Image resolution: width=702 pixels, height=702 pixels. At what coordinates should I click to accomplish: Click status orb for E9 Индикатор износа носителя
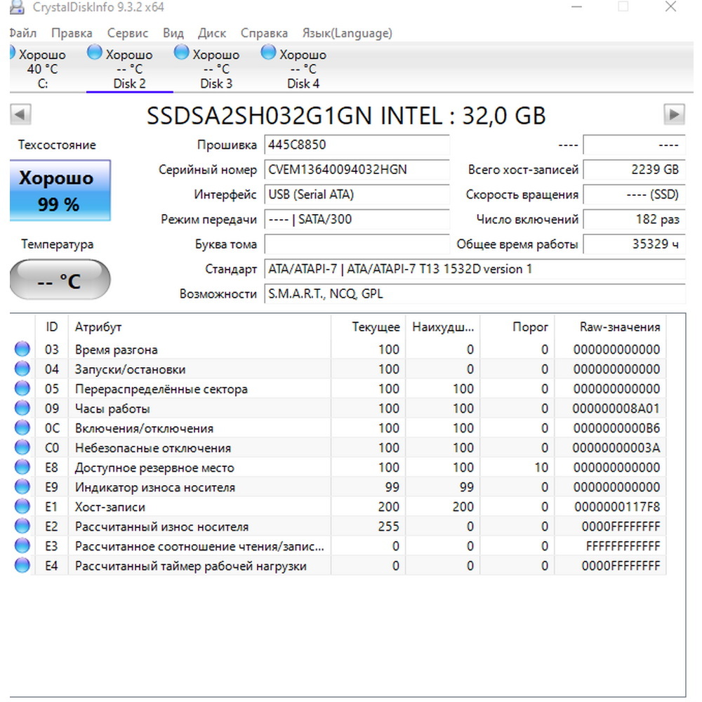22,486
